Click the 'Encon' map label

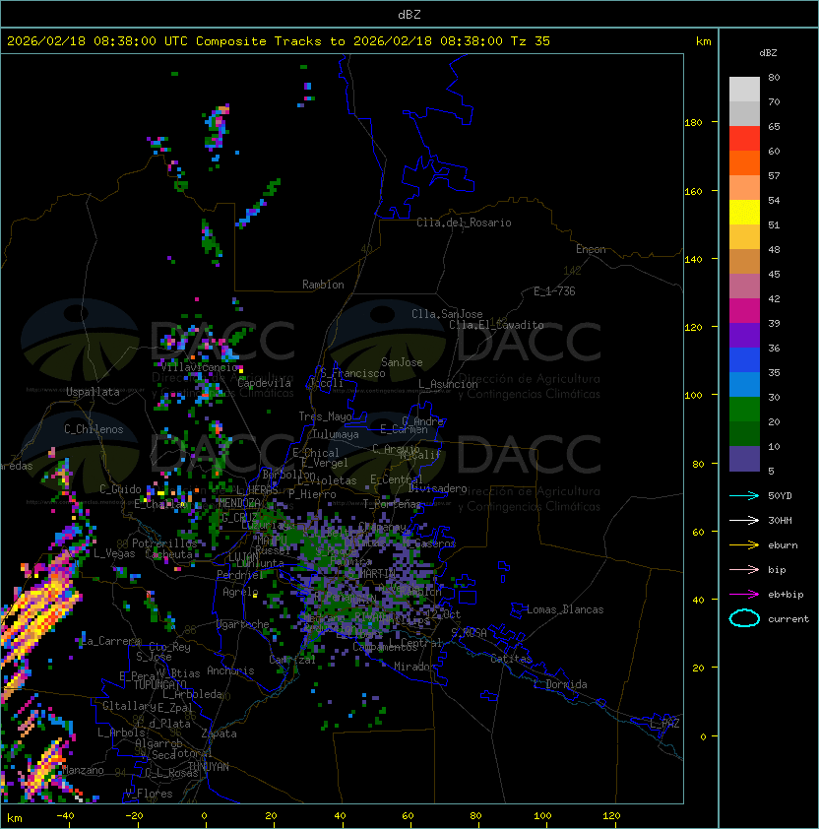pos(591,249)
